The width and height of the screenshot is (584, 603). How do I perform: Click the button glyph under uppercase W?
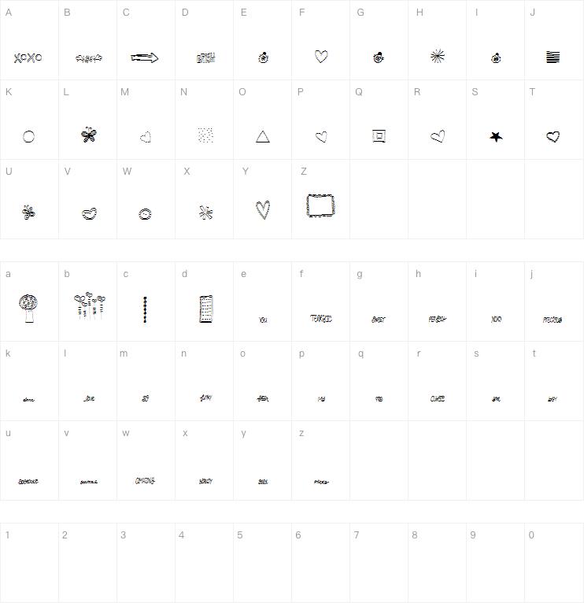[145, 214]
